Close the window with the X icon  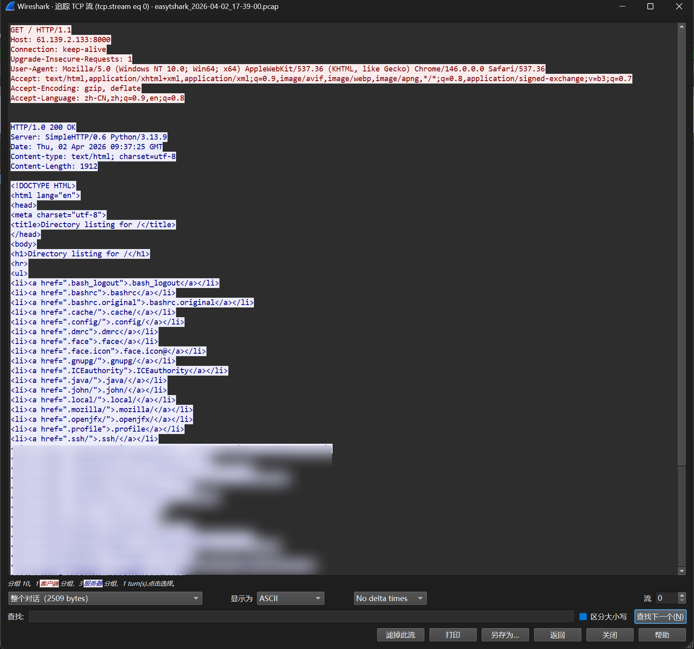pos(679,6)
